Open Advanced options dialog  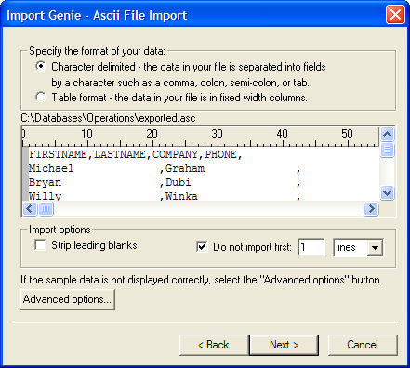click(68, 299)
